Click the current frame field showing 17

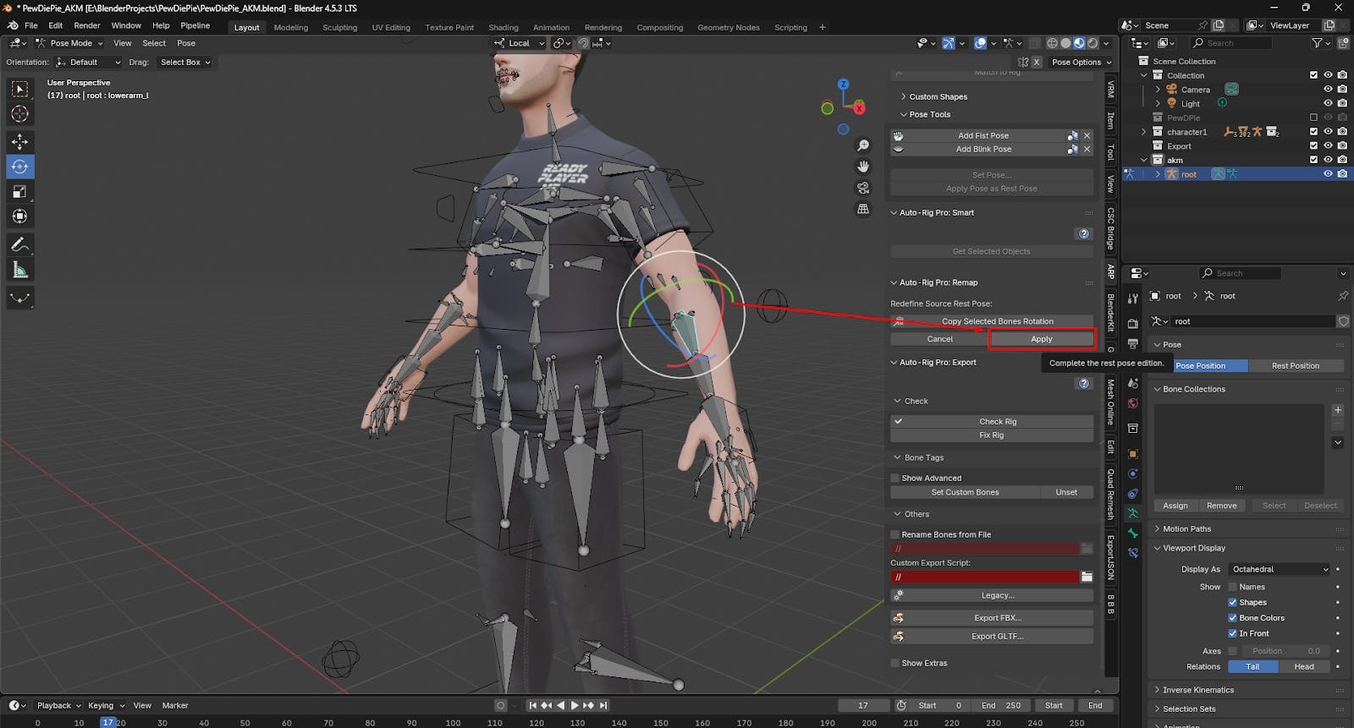click(863, 705)
